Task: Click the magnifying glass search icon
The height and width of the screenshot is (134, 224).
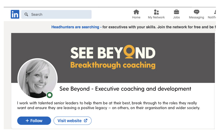Action: [x=26, y=15]
